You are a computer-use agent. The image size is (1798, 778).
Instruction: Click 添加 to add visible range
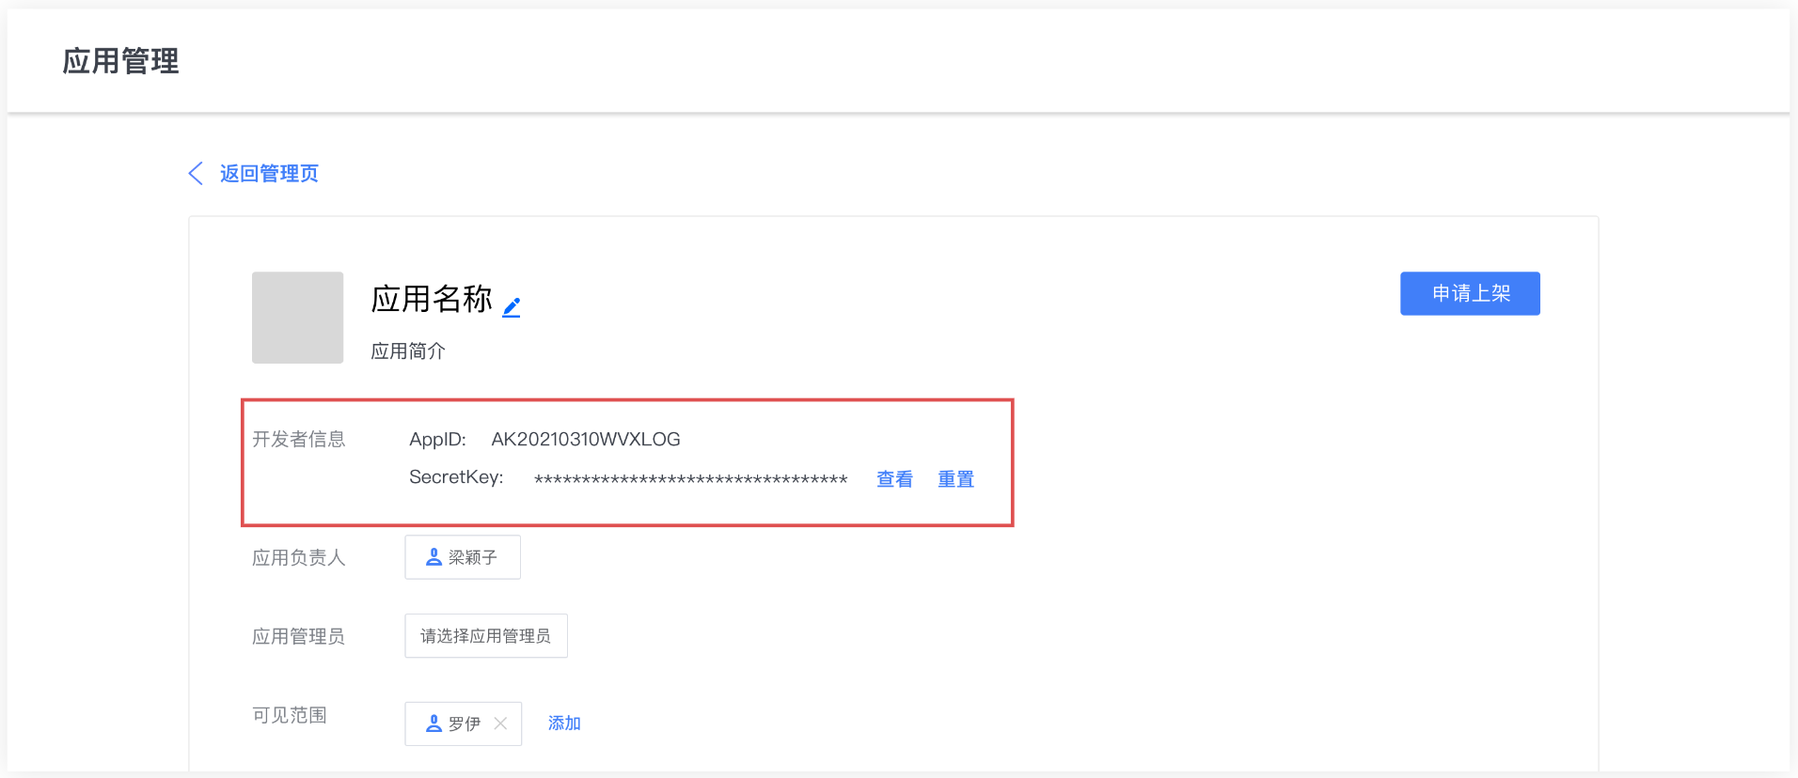click(x=564, y=724)
